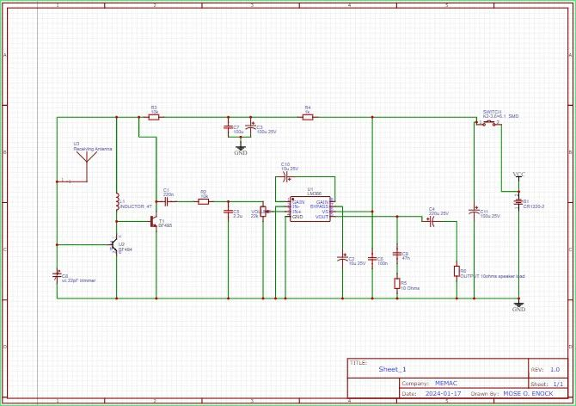Image resolution: width=576 pixels, height=406 pixels.
Task: Click the 'OUTPUT 10ohms speaker load' label
Action: point(493,276)
